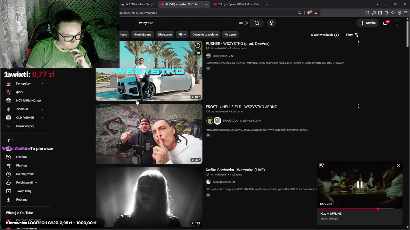
Task: Open the Filtry search filters
Action: coord(352,35)
